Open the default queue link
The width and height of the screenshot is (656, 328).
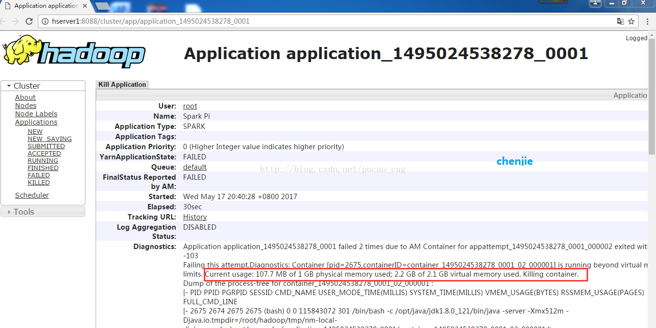pyautogui.click(x=195, y=167)
